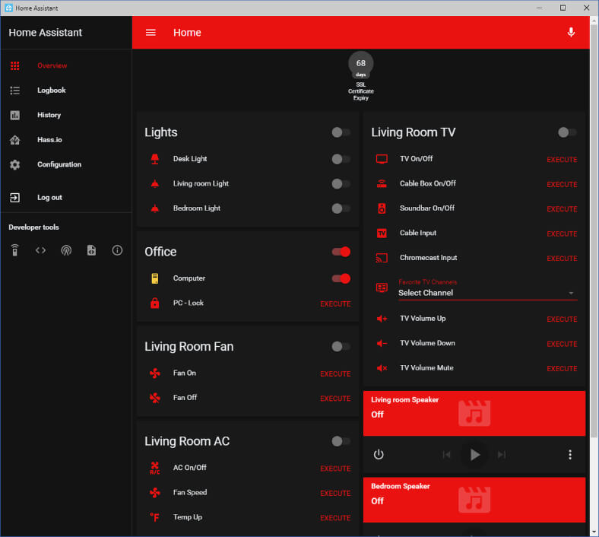Open Logbook in the sidebar
599x537 pixels.
tap(66, 91)
